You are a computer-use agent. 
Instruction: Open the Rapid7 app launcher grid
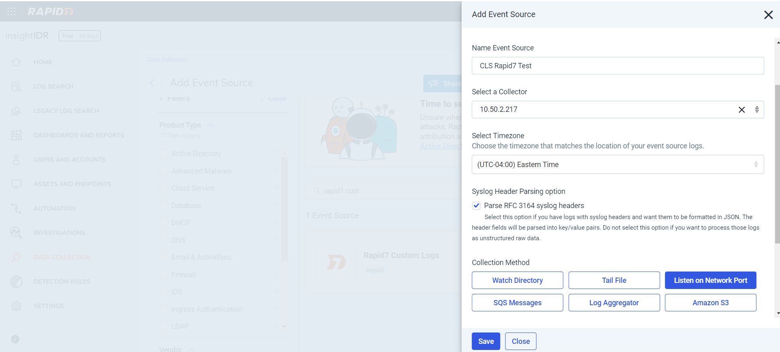click(11, 11)
